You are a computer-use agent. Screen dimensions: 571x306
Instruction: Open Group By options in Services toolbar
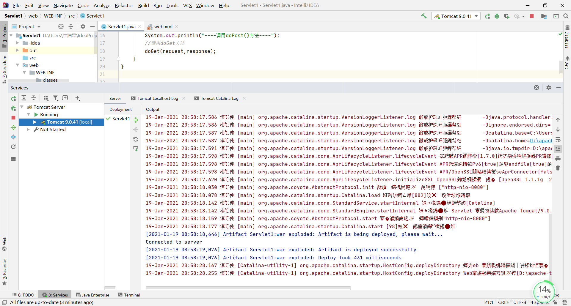coord(46,98)
